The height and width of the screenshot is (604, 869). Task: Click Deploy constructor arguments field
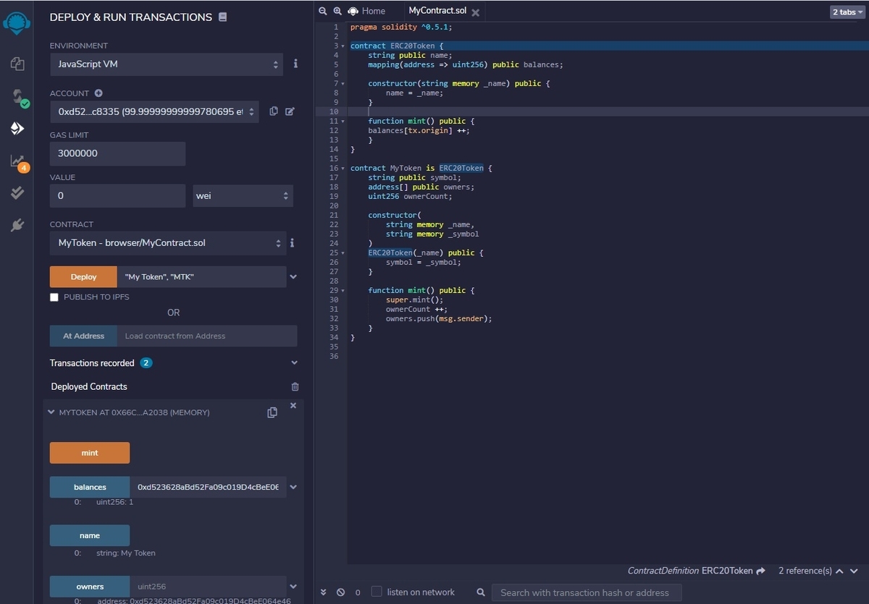point(202,277)
